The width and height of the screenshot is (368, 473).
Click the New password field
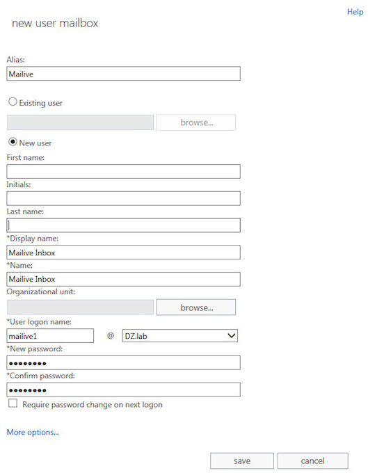click(123, 362)
